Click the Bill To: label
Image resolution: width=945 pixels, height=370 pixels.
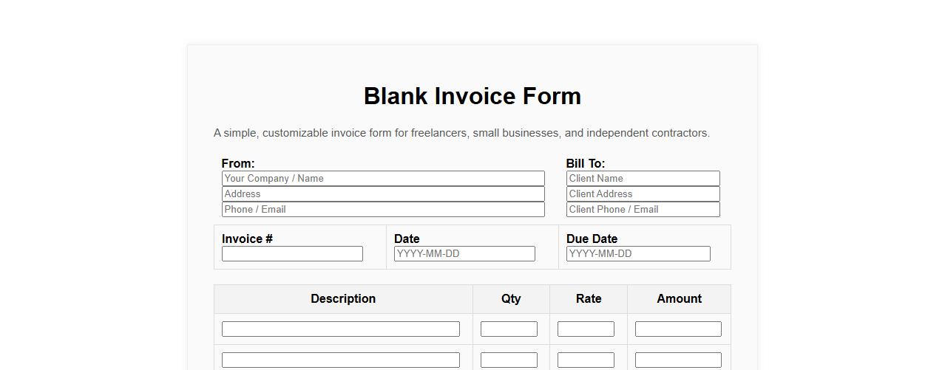coord(586,163)
